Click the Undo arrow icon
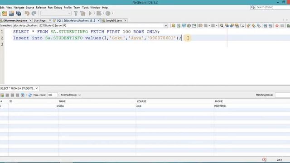 27,13
